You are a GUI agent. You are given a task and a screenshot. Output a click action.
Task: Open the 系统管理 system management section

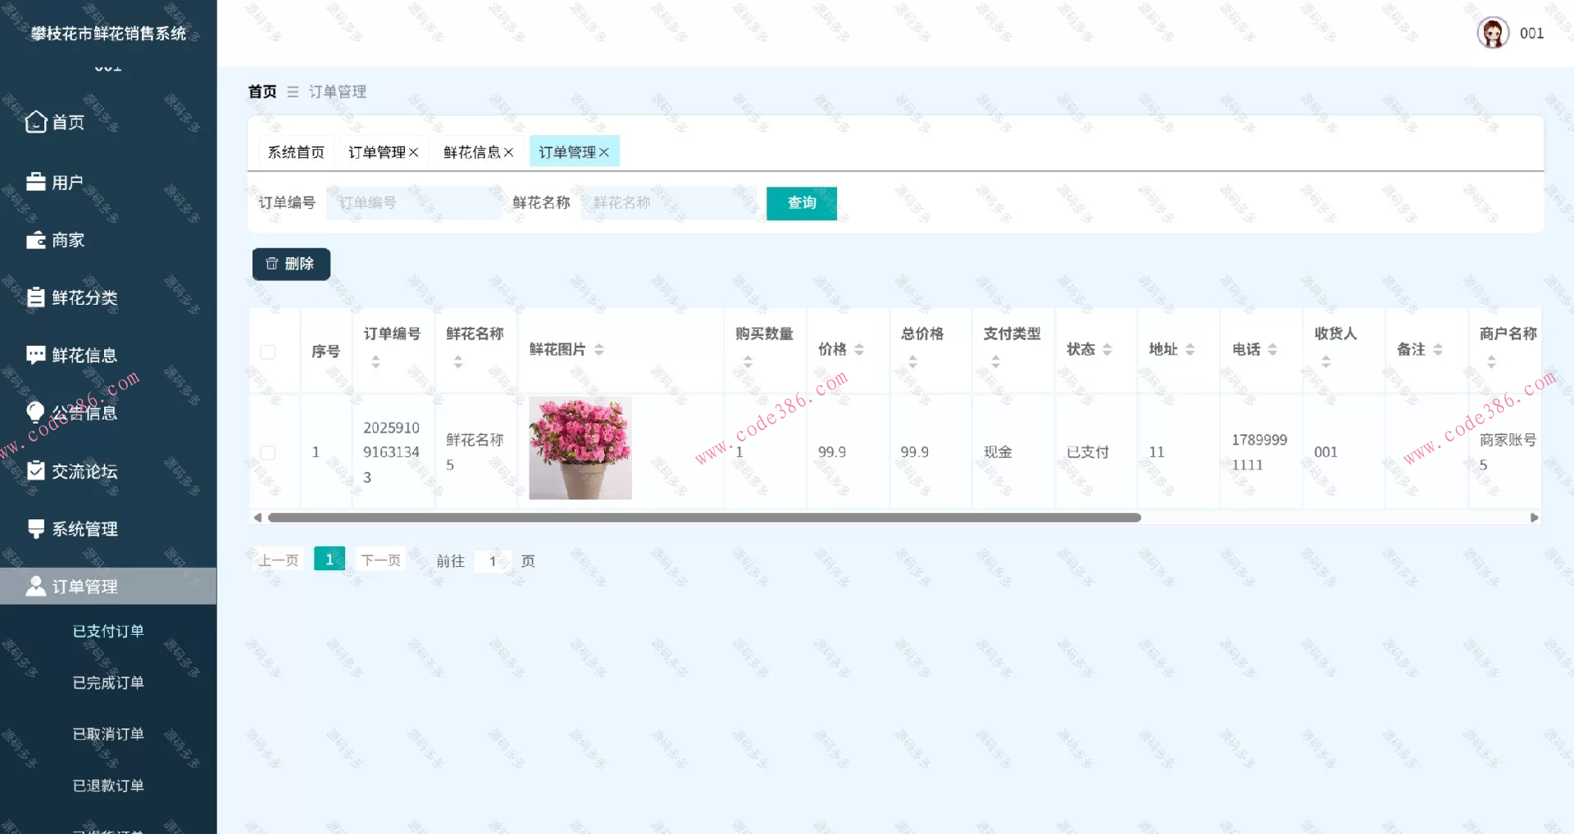pos(36,528)
